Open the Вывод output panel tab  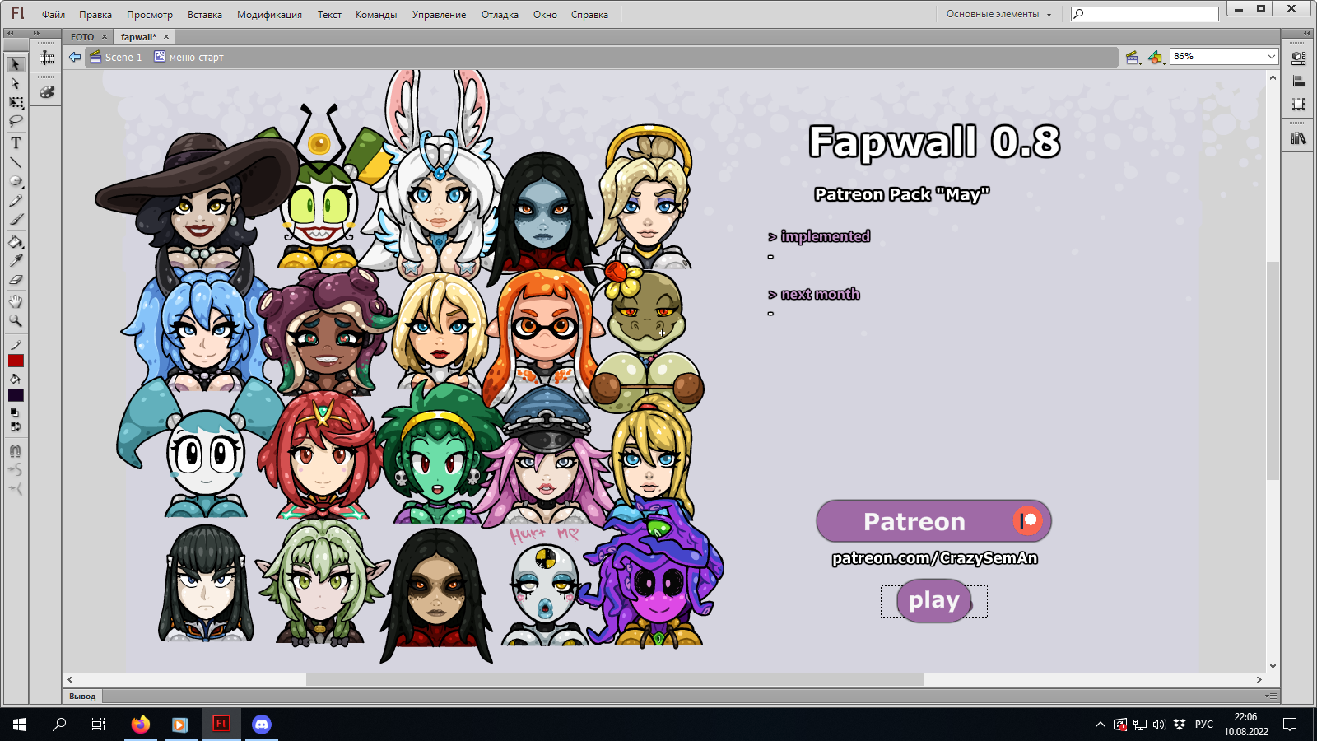(x=82, y=697)
